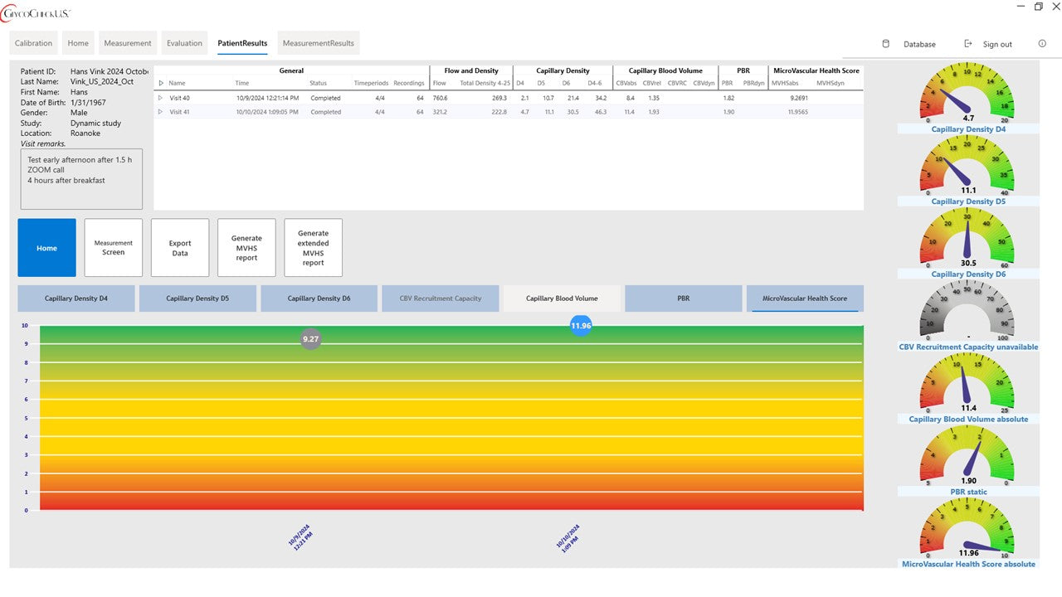Expand the Visit 40 row
The width and height of the screenshot is (1062, 597).
point(161,98)
